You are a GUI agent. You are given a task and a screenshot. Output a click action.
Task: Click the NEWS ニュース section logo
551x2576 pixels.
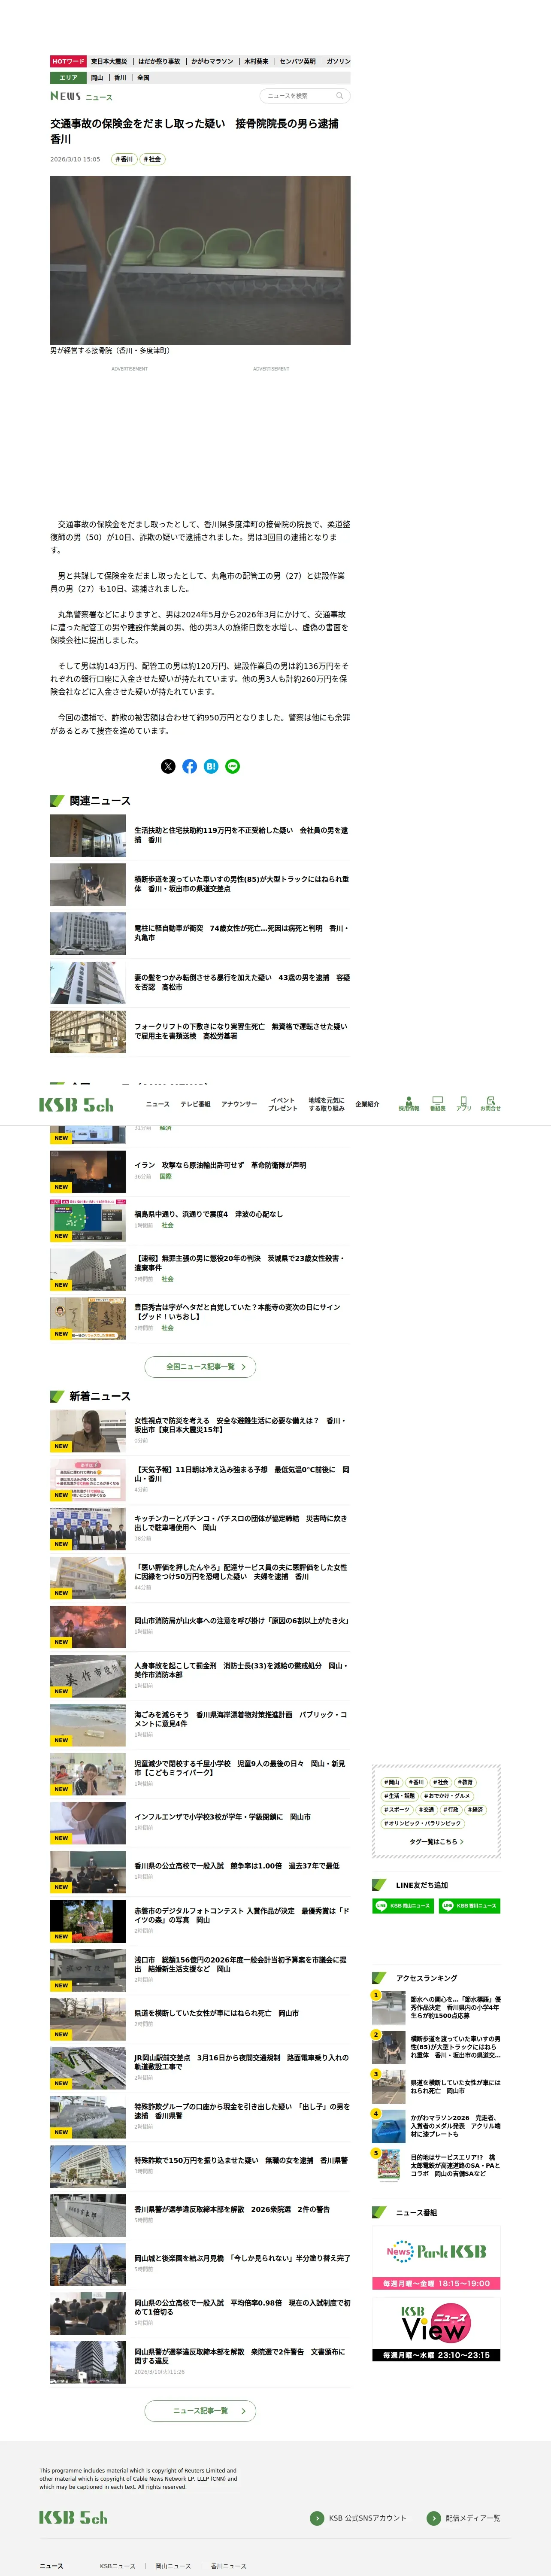point(81,96)
